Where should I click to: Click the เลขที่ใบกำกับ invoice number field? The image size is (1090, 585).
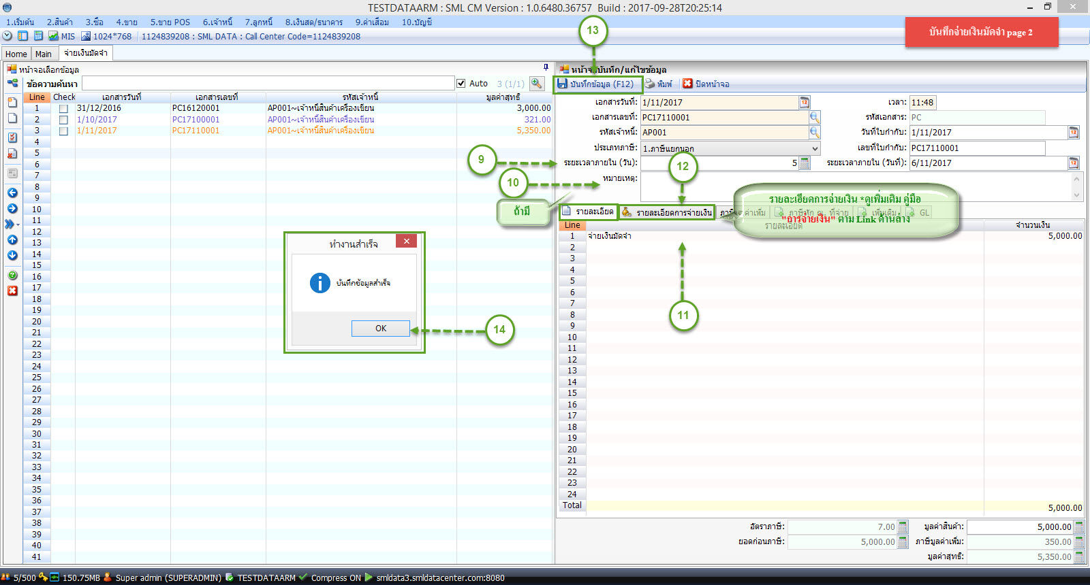pyautogui.click(x=977, y=148)
